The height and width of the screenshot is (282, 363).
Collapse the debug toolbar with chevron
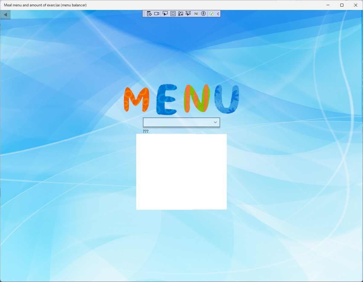218,14
